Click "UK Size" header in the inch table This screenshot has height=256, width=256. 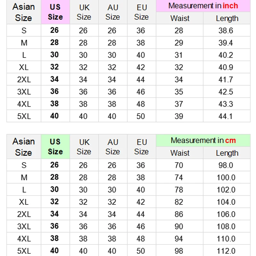coord(84,12)
